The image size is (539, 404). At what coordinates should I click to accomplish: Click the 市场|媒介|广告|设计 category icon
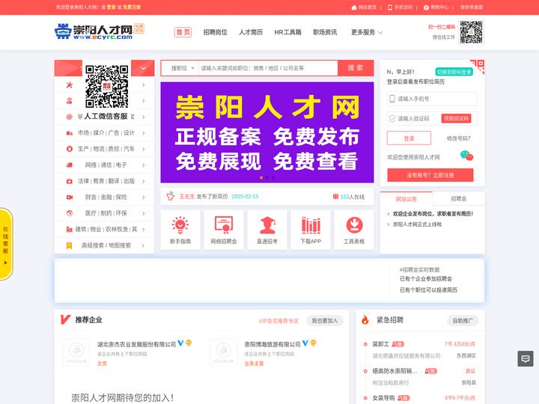coord(69,133)
